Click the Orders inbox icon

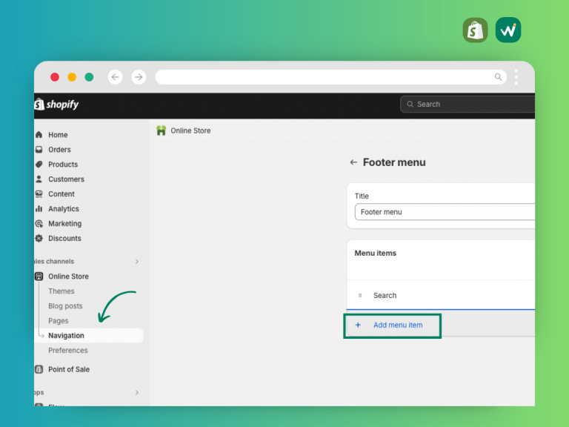39,150
